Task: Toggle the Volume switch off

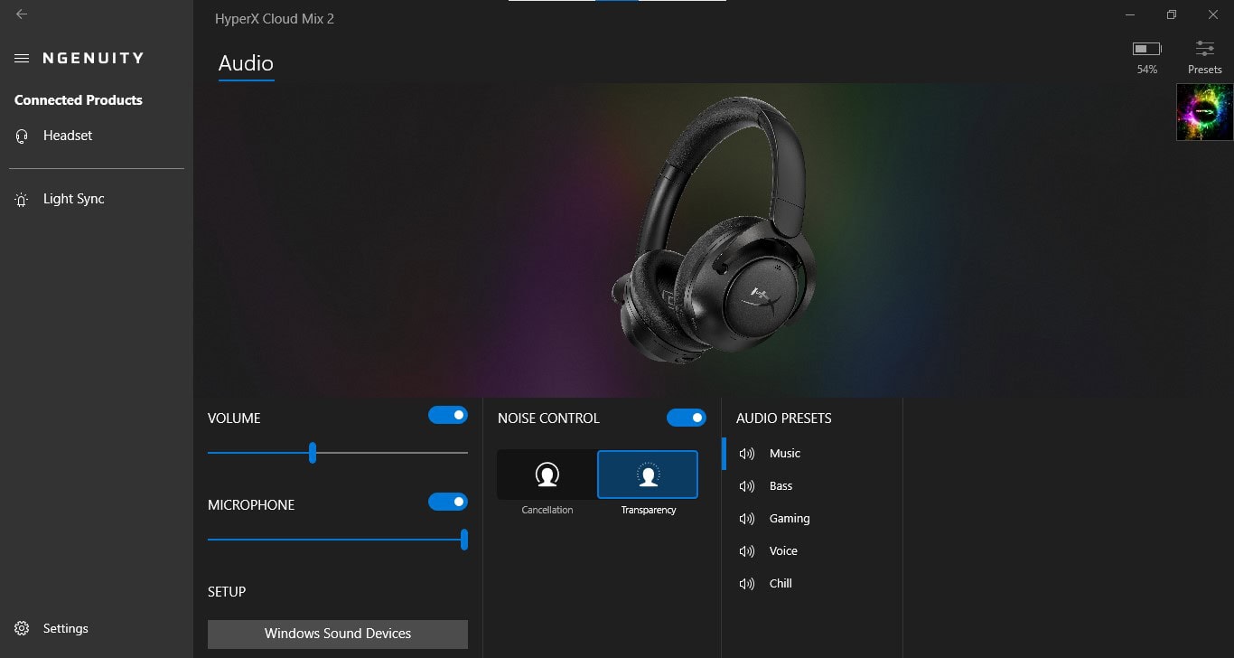Action: tap(448, 415)
